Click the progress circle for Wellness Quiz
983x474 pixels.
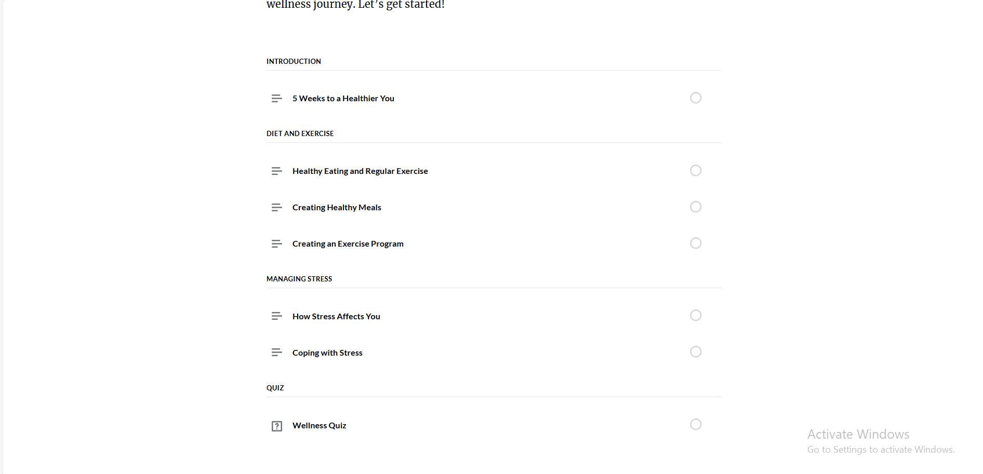click(696, 424)
